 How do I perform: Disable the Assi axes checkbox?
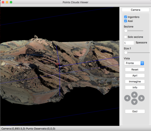126,21
